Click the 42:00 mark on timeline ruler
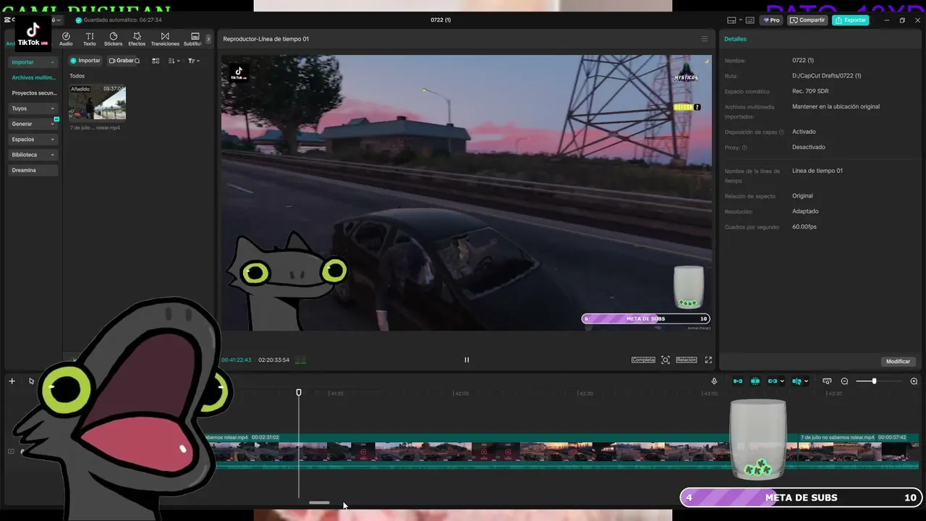The height and width of the screenshot is (521, 926). click(461, 394)
